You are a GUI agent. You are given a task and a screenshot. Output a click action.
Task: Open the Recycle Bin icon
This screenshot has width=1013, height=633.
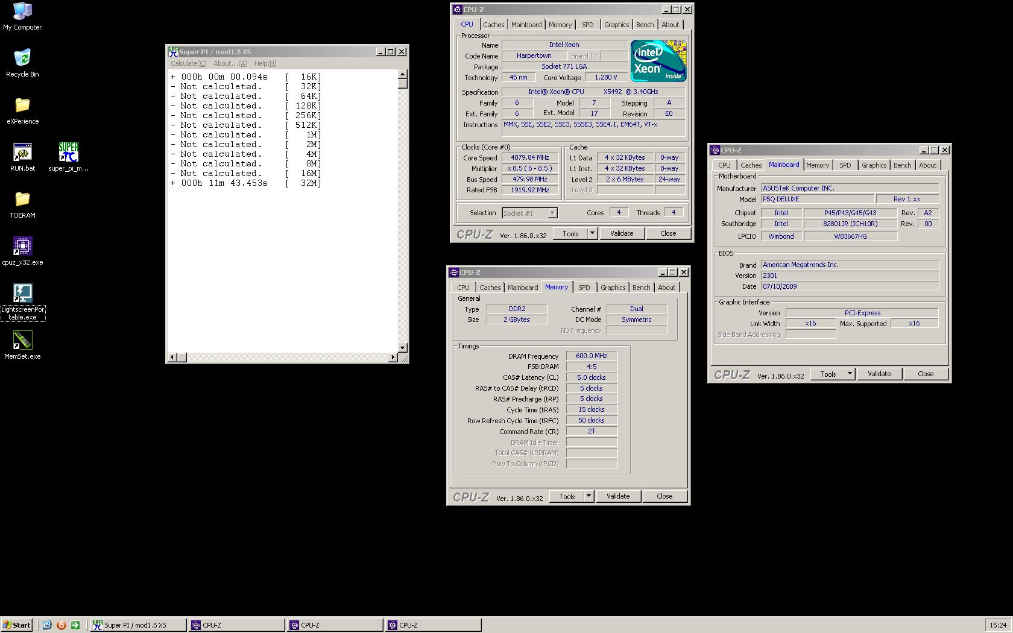22,63
